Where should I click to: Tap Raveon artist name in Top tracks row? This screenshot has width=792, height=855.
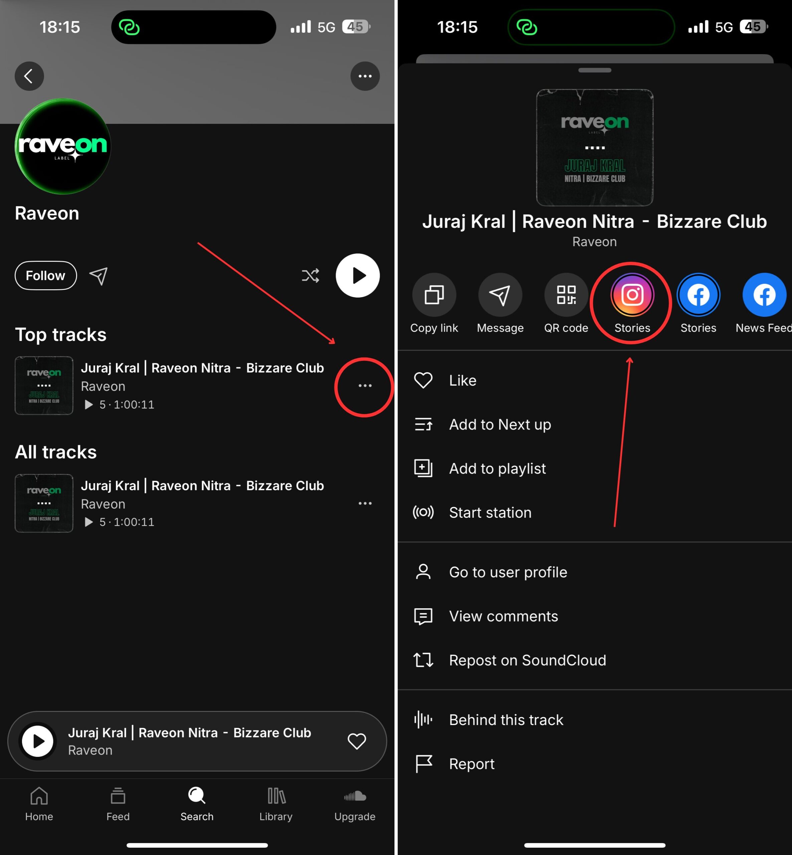103,386
